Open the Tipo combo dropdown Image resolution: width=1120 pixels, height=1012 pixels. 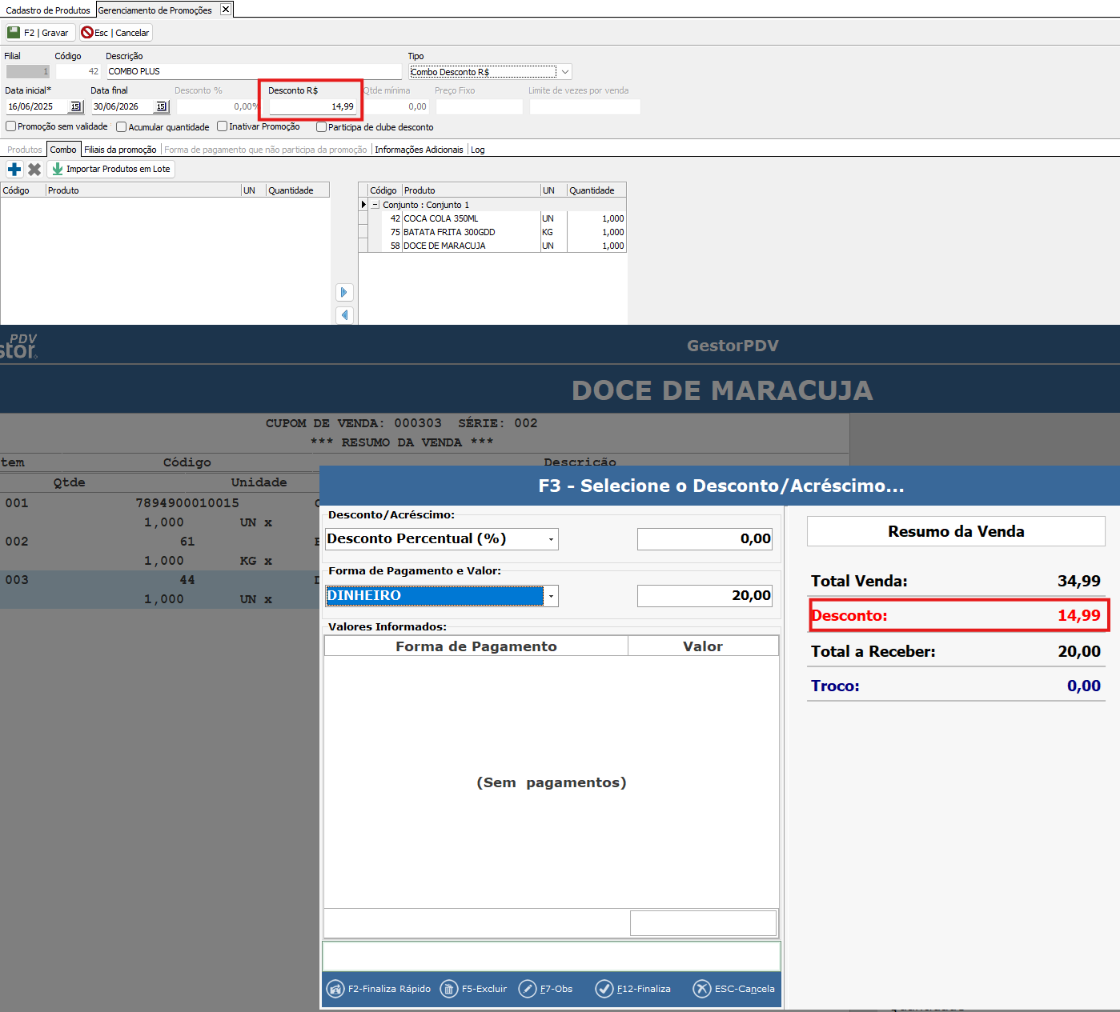coord(564,72)
